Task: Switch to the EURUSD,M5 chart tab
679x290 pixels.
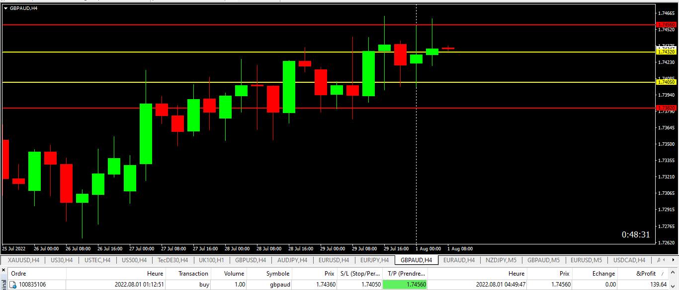Action: coord(586,260)
